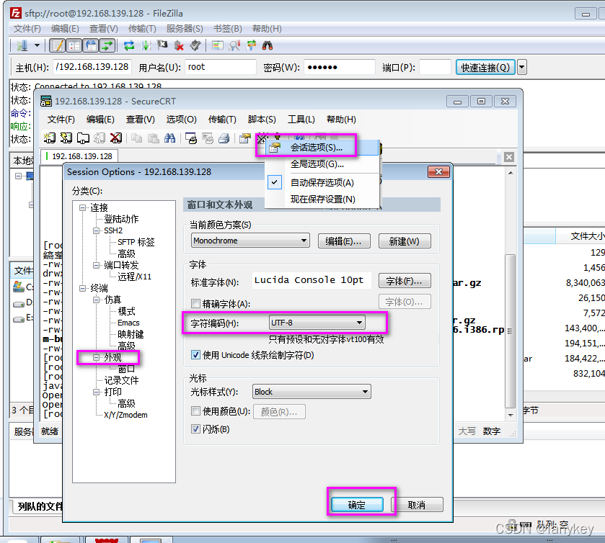Enable 精确字体(A) checkbox
The width and height of the screenshot is (605, 543).
click(195, 304)
